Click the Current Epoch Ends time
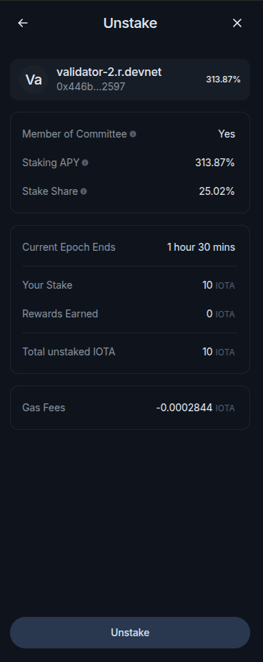 pos(201,247)
